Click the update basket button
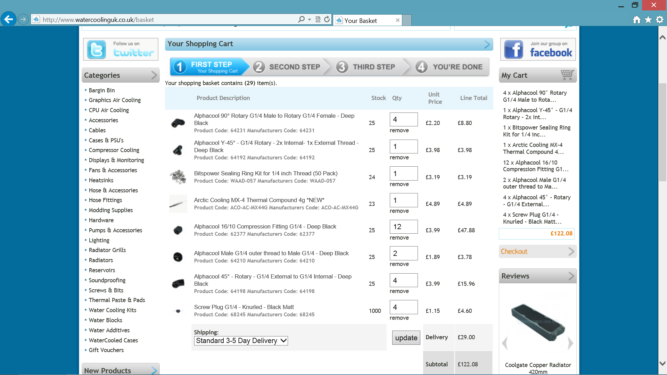This screenshot has width=667, height=375. coord(406,338)
